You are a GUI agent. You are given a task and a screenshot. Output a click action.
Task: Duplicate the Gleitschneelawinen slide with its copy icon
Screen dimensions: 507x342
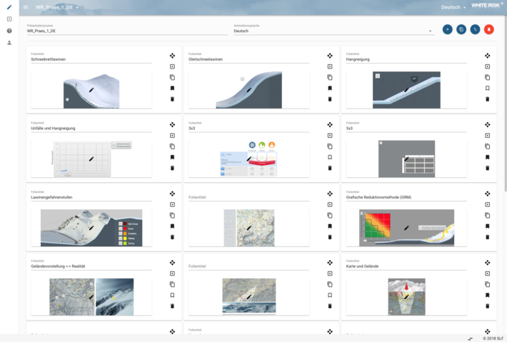click(330, 77)
